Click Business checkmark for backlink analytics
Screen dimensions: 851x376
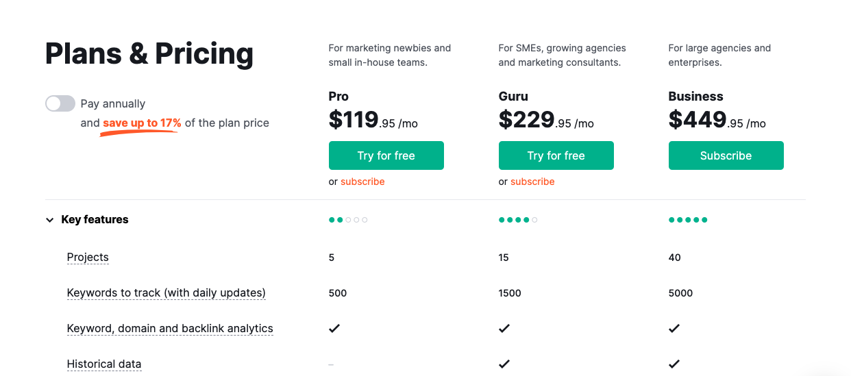pos(674,329)
